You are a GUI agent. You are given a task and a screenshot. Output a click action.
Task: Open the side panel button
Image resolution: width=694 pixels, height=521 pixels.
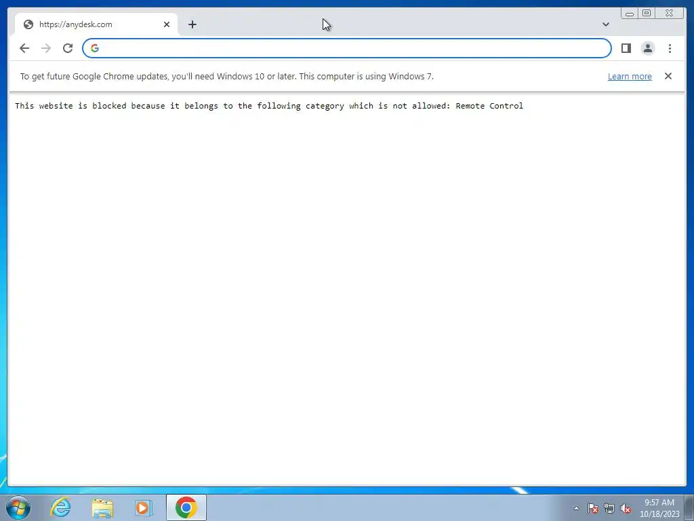626,48
